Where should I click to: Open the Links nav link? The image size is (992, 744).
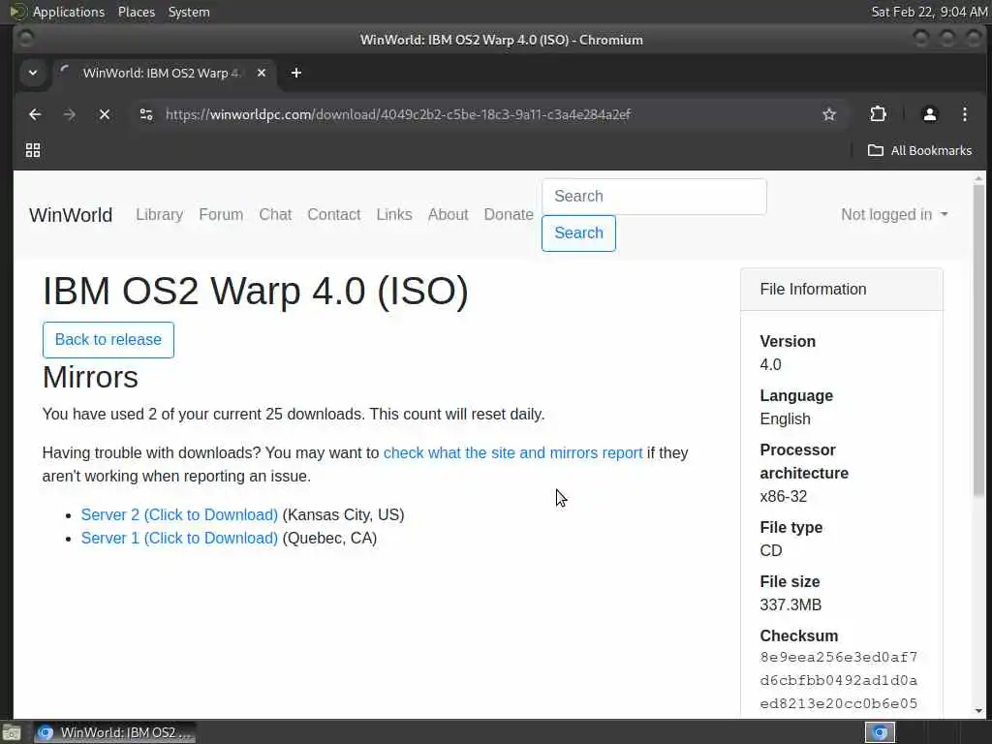[x=394, y=214]
